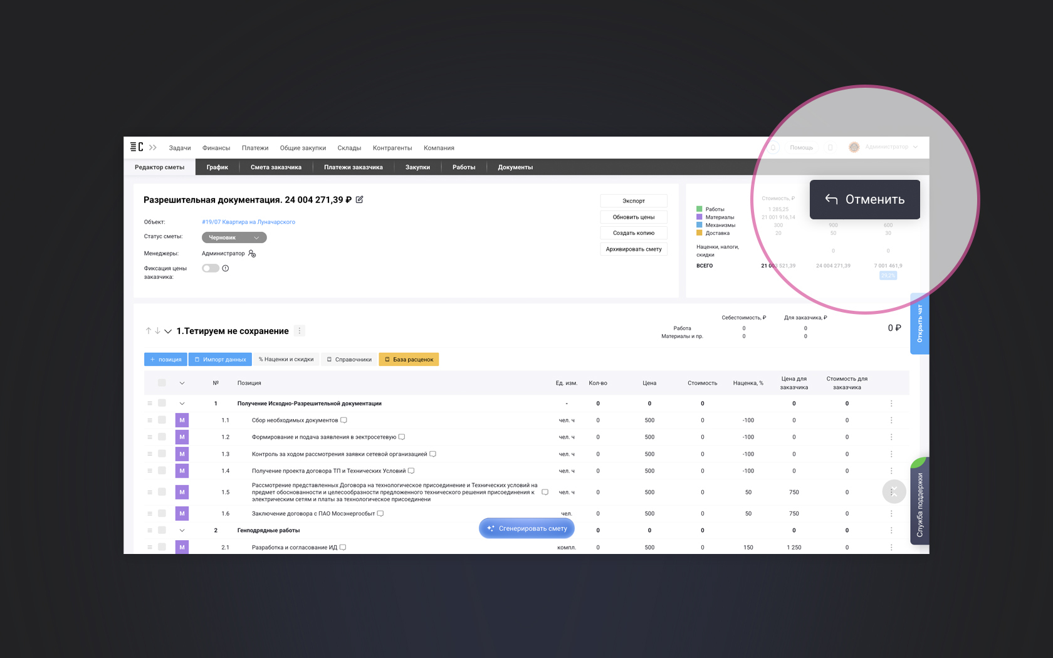Open the "Служба поддержки" side tab

pyautogui.click(x=919, y=501)
